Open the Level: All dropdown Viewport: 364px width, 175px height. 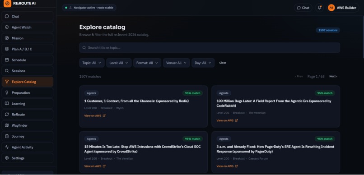click(x=119, y=63)
